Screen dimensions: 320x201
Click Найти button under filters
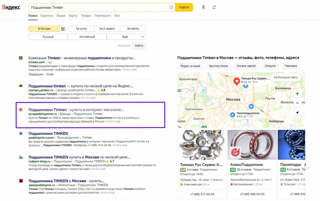139,46
